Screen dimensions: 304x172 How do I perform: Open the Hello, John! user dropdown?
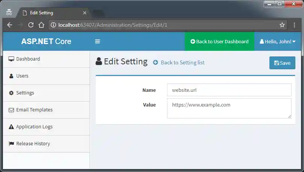tap(278, 41)
